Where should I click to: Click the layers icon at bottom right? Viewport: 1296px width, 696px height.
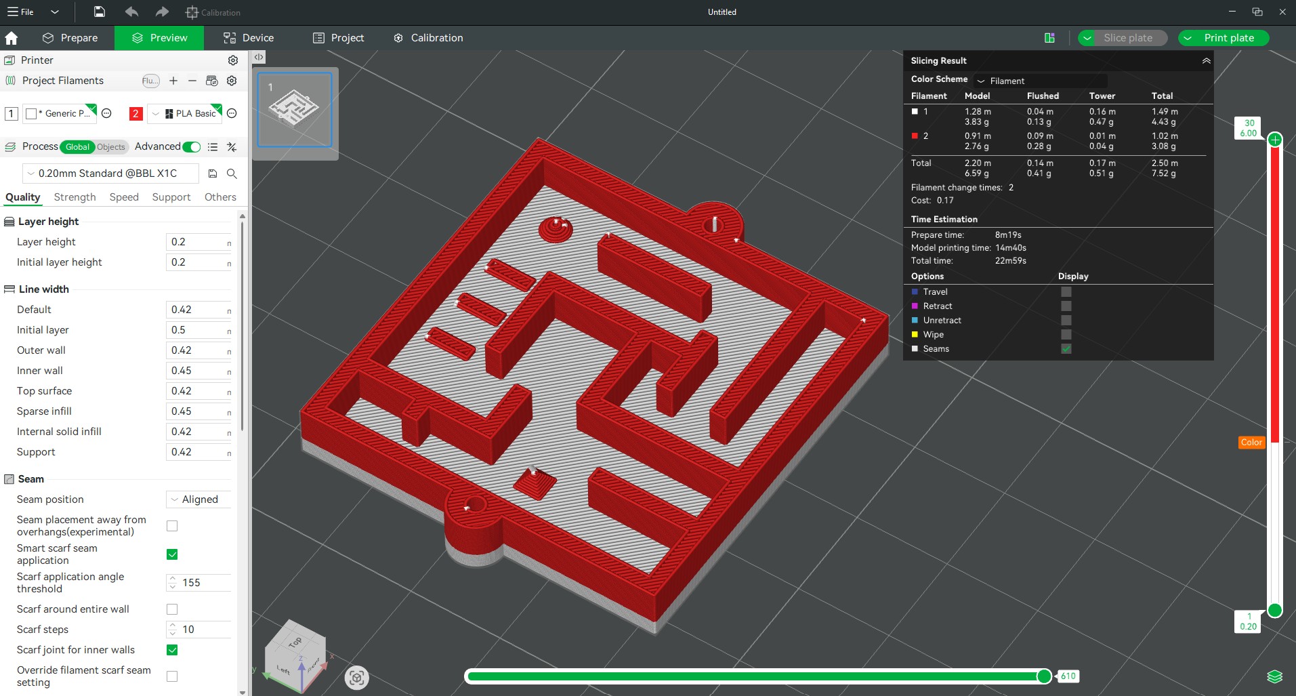[1274, 676]
